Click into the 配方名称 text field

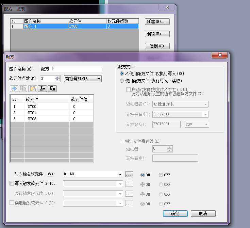71,69
